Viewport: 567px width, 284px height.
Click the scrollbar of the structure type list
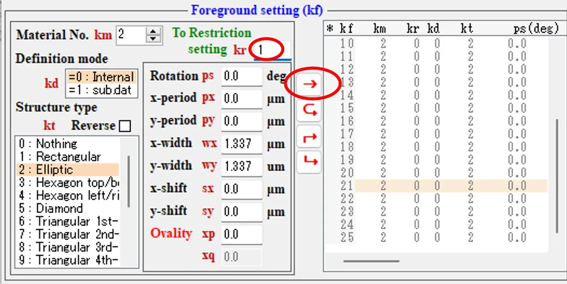click(128, 182)
